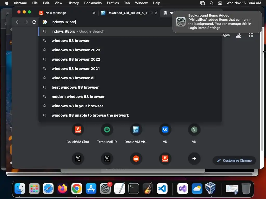Open the File menu
The height and width of the screenshot is (199, 266).
35,3
